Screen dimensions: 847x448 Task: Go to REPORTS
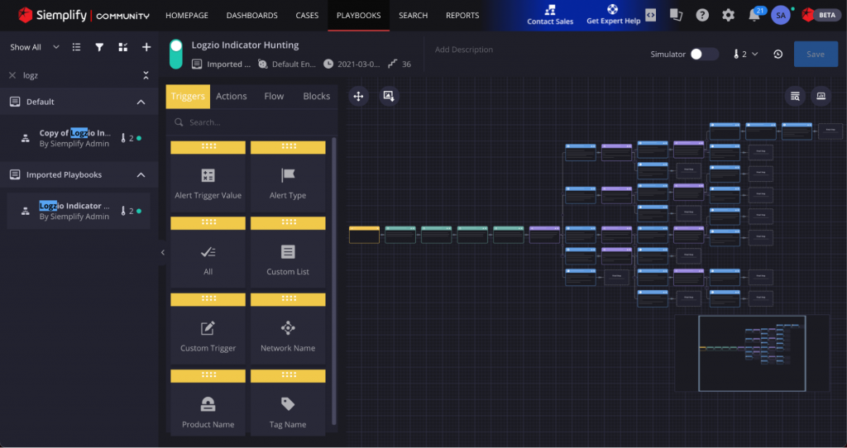point(462,15)
